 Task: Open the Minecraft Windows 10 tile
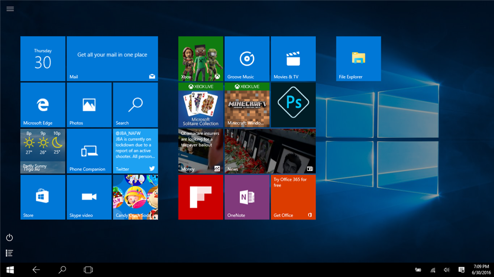(247, 105)
